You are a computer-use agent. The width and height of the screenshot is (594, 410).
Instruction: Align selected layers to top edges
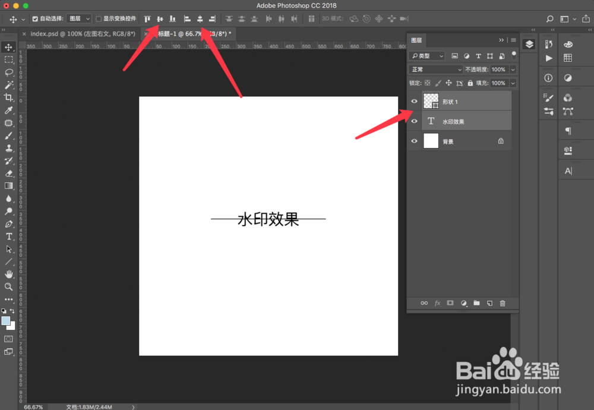[147, 18]
